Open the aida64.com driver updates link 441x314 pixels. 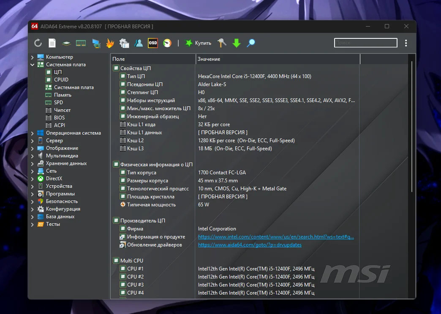point(250,245)
